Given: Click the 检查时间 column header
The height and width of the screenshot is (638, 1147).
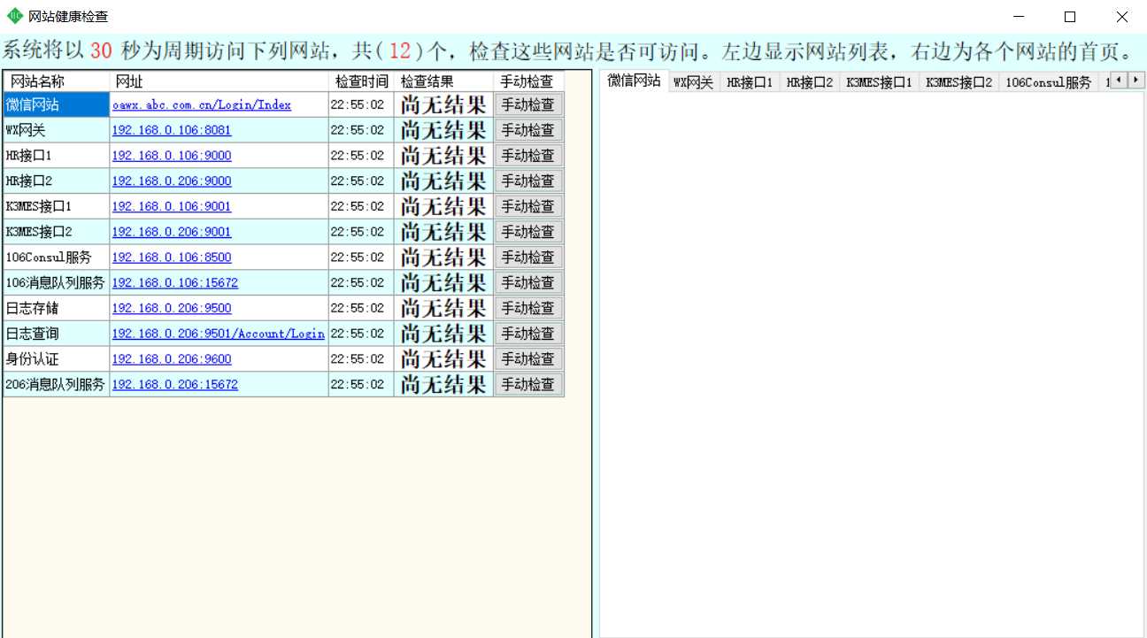Looking at the screenshot, I should 361,81.
